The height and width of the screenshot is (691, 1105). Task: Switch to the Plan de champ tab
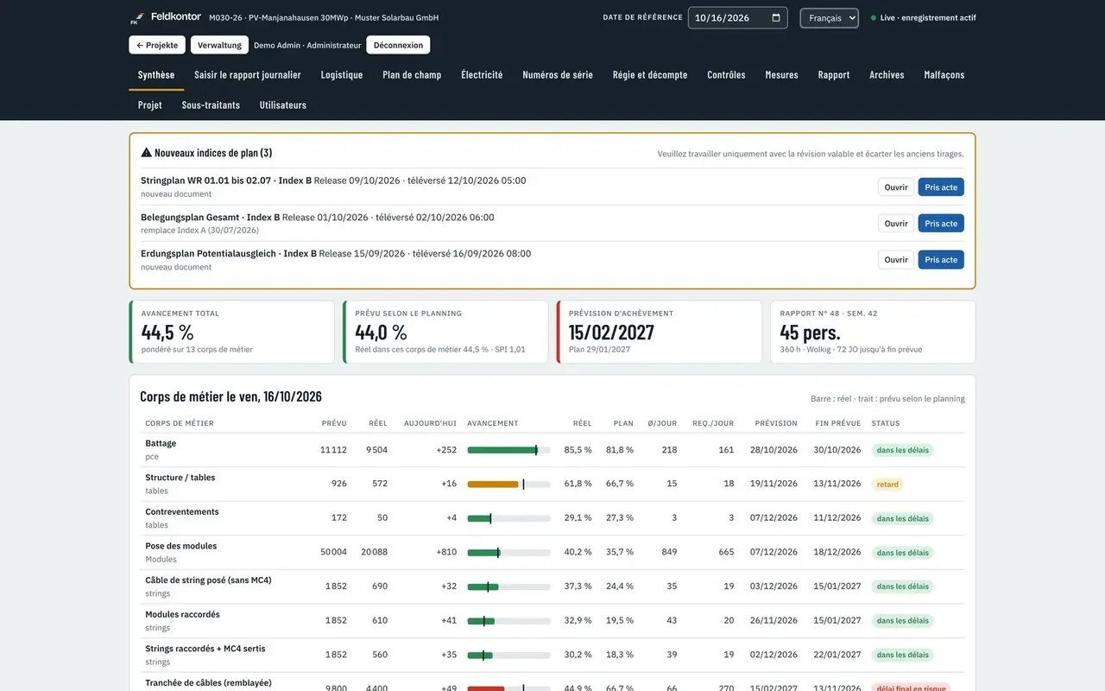coord(412,75)
